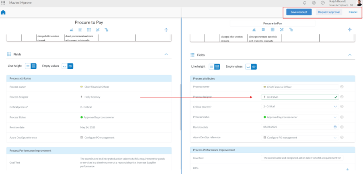Open the Process Status dropdown in right pane

[336, 117]
